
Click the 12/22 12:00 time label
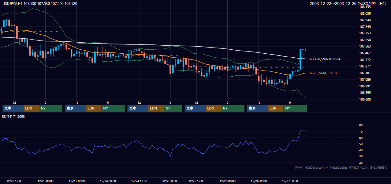click(x=14, y=181)
